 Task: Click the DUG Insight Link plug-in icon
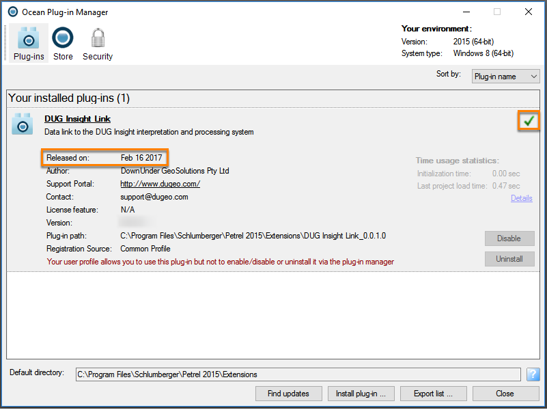pyautogui.click(x=23, y=124)
